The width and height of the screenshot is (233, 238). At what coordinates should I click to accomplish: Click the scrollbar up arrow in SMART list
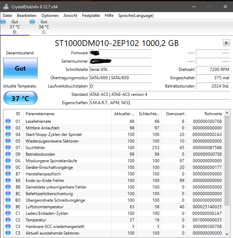coord(227,113)
